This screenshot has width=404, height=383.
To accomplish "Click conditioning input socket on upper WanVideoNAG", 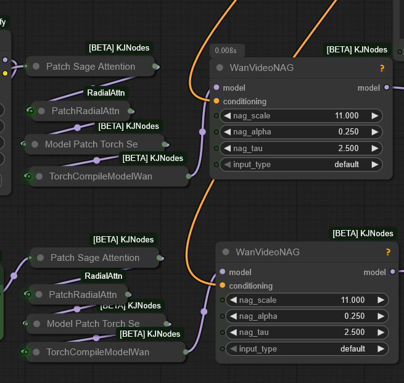I will (216, 101).
